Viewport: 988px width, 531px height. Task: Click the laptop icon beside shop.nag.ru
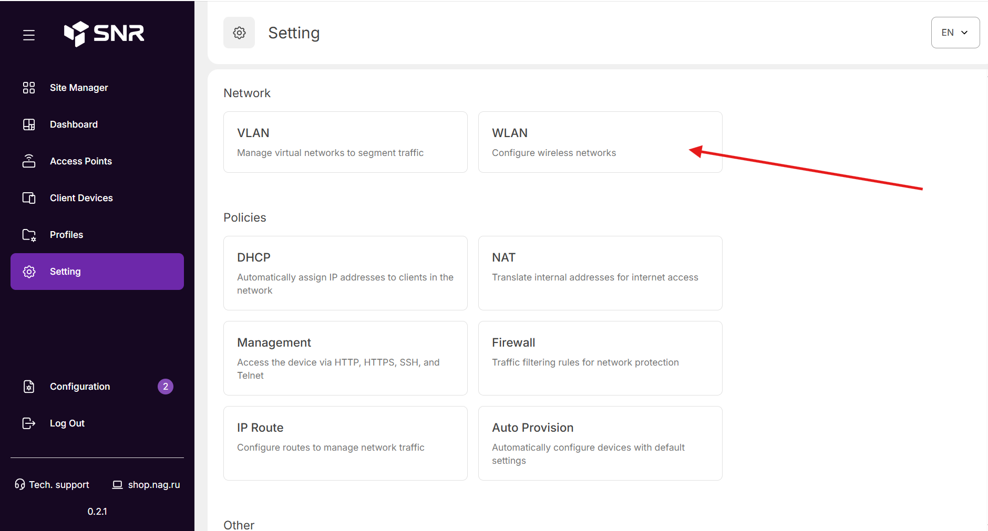[x=117, y=485]
